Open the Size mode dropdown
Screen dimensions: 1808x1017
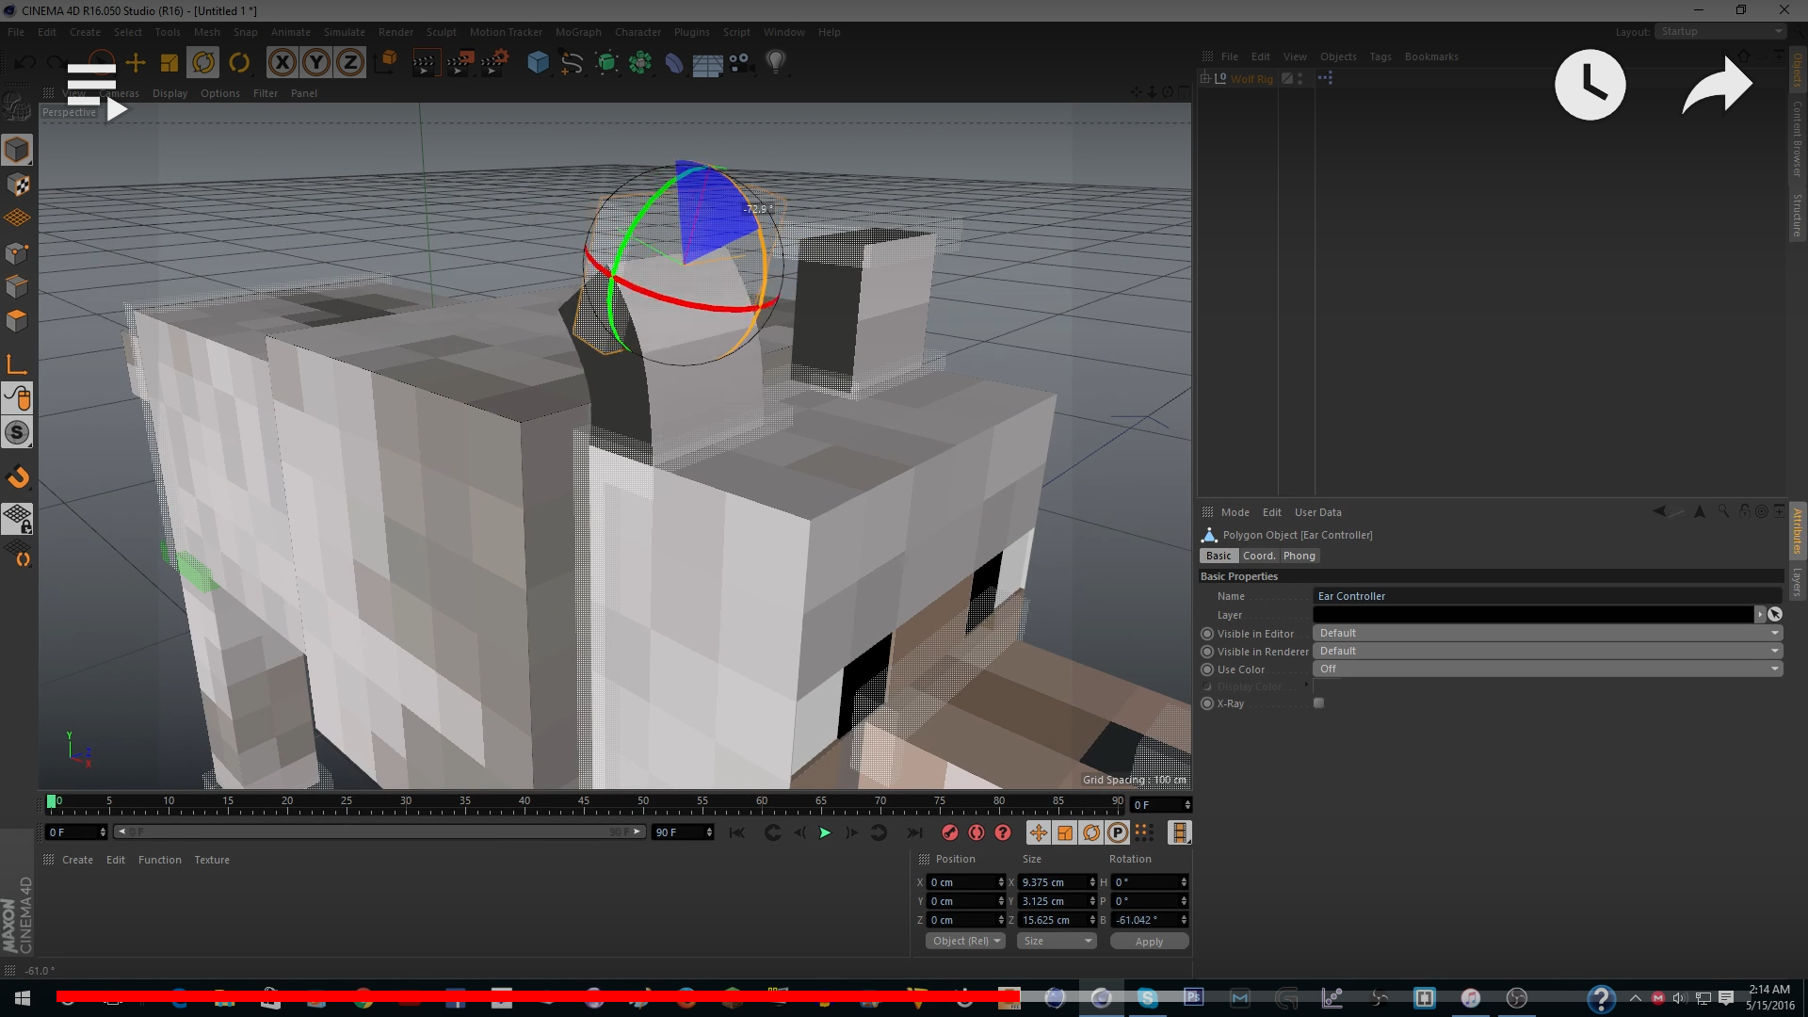[1057, 941]
